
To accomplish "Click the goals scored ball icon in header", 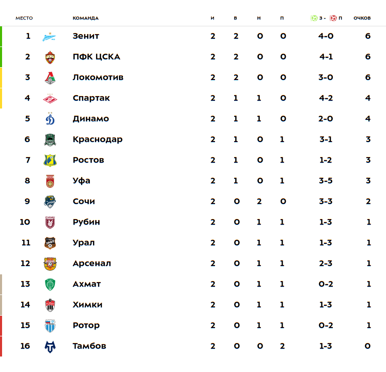I will point(314,18).
